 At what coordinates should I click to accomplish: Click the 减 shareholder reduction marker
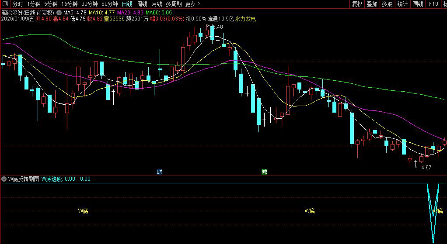[265, 172]
